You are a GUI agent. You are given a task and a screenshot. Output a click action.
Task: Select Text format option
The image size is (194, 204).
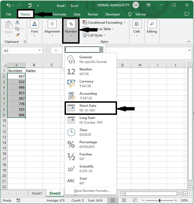(x=91, y=181)
